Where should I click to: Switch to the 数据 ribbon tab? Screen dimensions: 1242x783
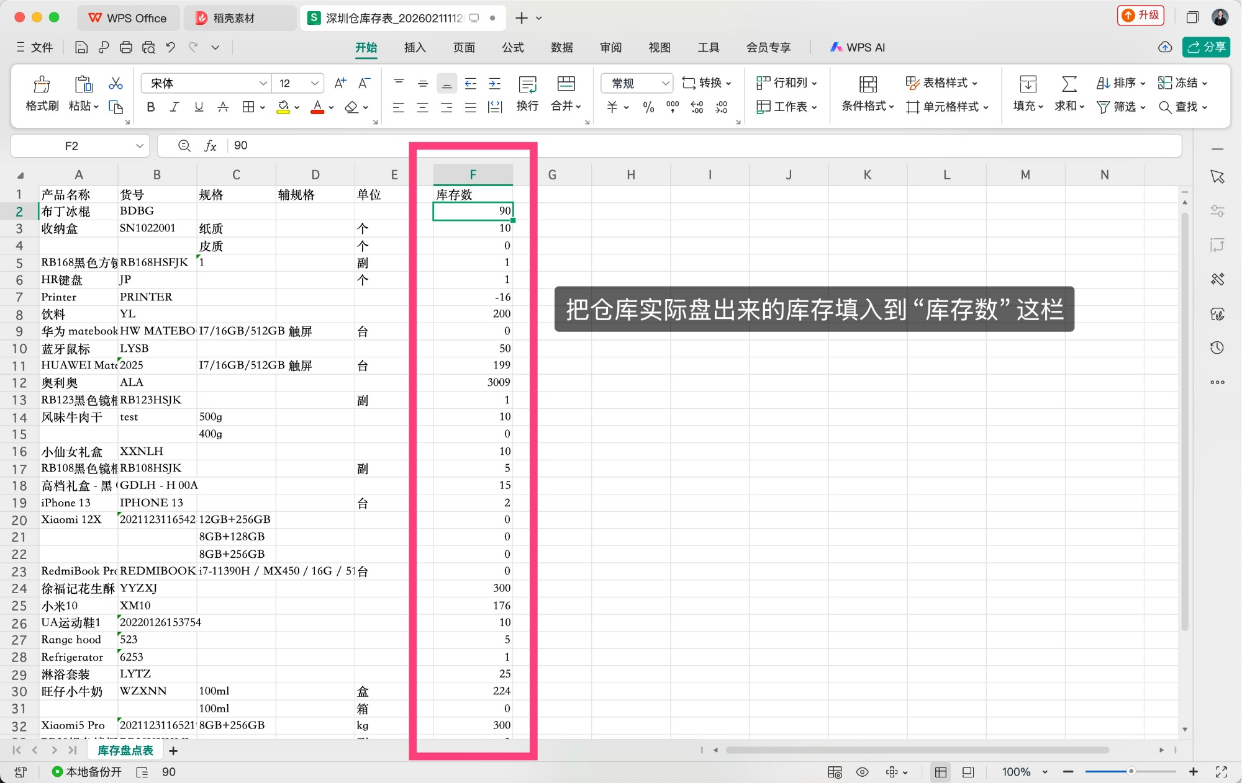(562, 47)
